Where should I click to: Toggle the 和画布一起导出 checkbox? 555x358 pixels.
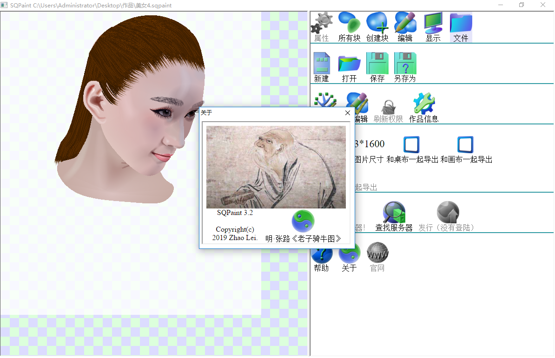[x=465, y=145]
